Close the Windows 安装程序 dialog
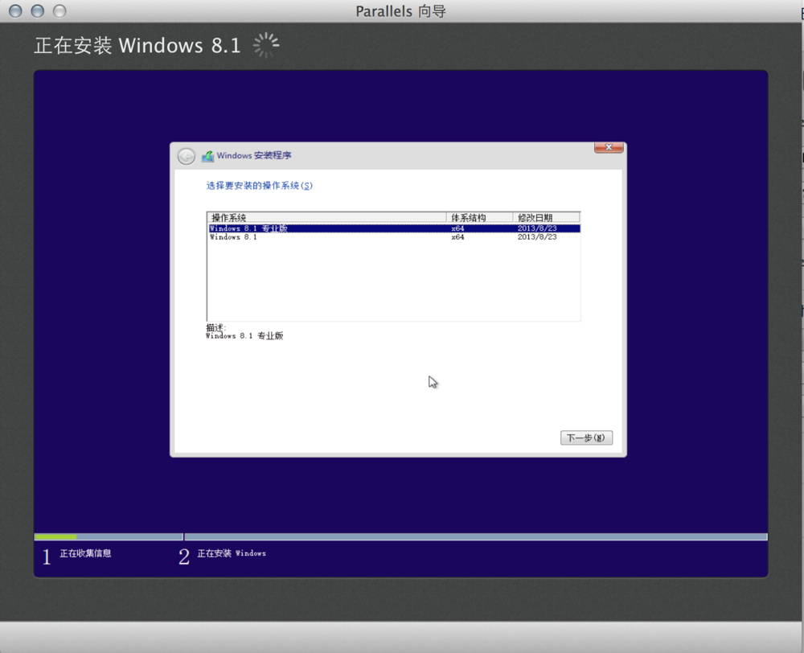Screen dimensions: 804x653 (x=609, y=148)
